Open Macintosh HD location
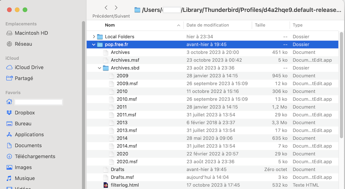The height and width of the screenshot is (189, 345). pyautogui.click(x=31, y=33)
